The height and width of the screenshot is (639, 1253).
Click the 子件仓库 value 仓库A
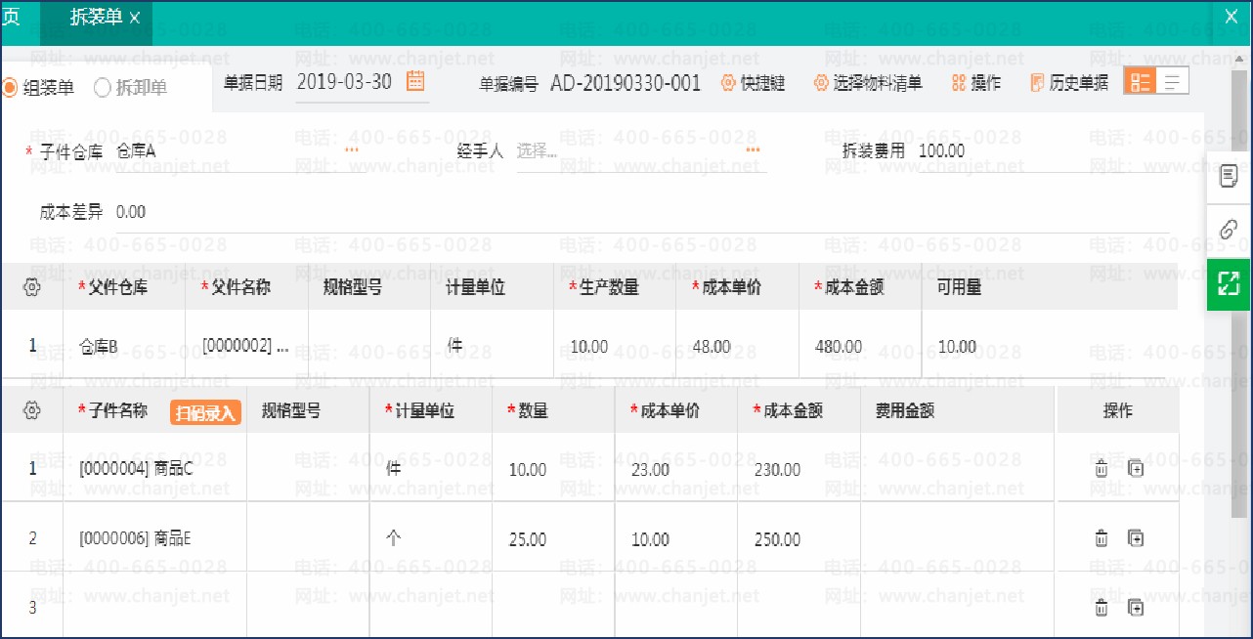(x=136, y=151)
